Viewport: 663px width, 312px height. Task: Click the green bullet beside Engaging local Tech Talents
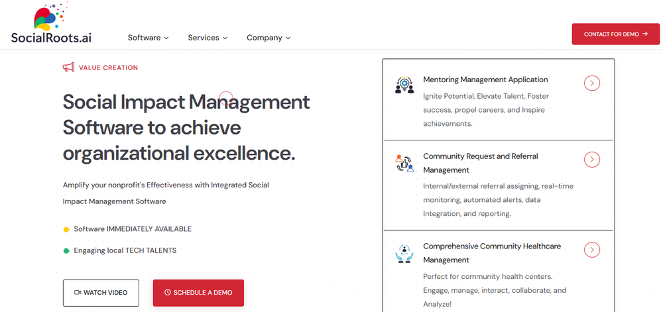point(66,251)
